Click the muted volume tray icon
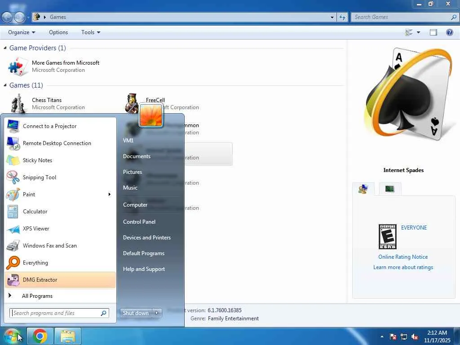This screenshot has width=460, height=345. click(415, 337)
